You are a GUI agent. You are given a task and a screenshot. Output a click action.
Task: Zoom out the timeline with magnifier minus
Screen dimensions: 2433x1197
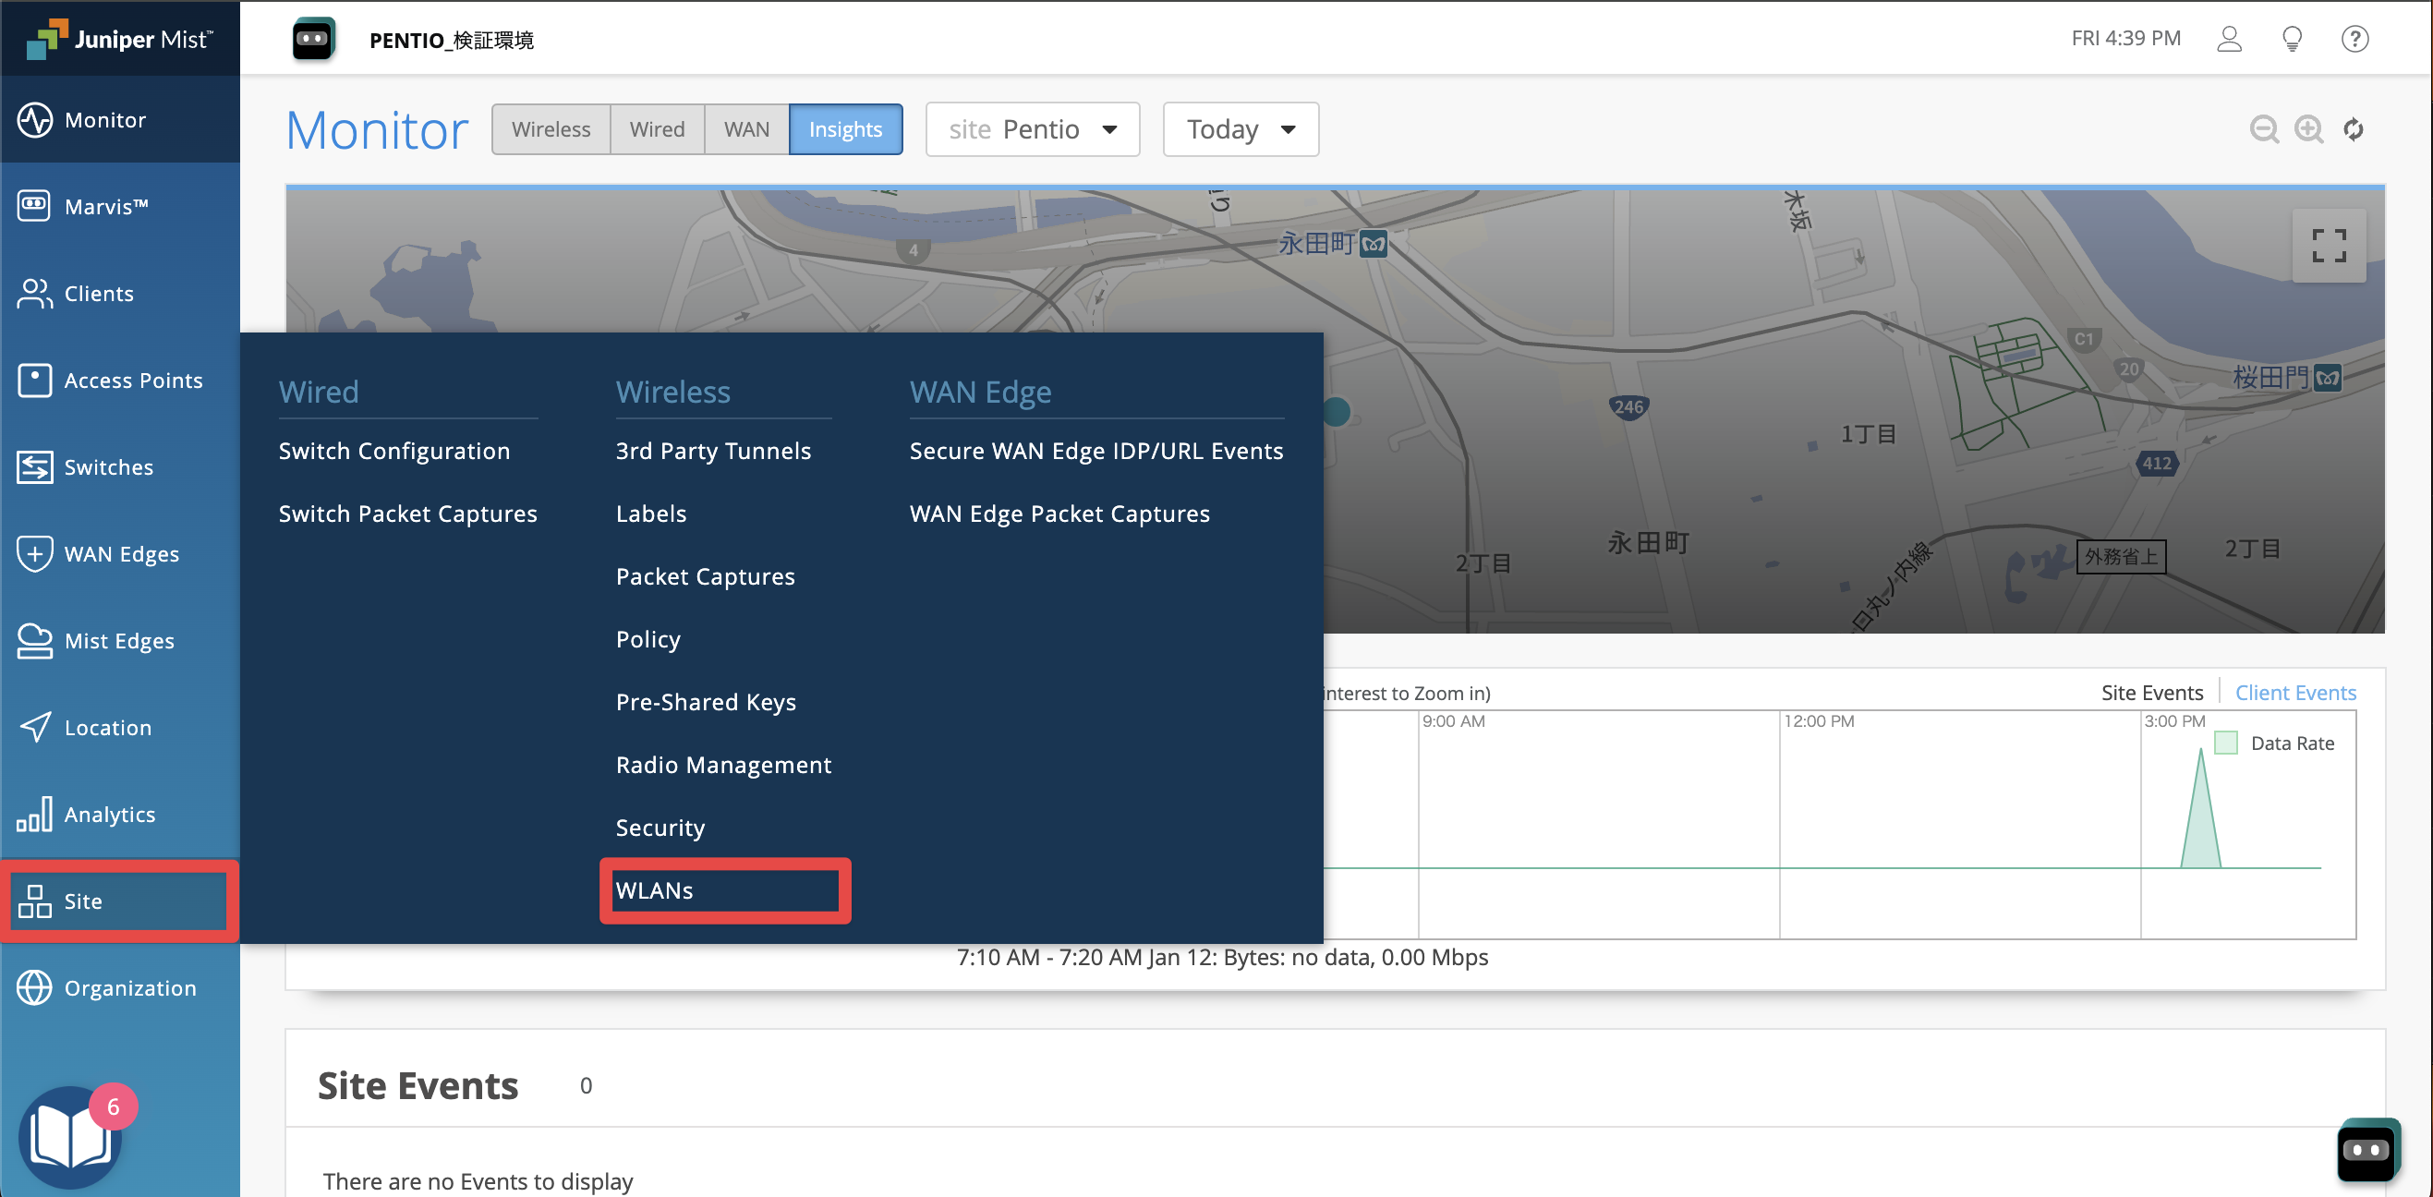[x=2264, y=129]
